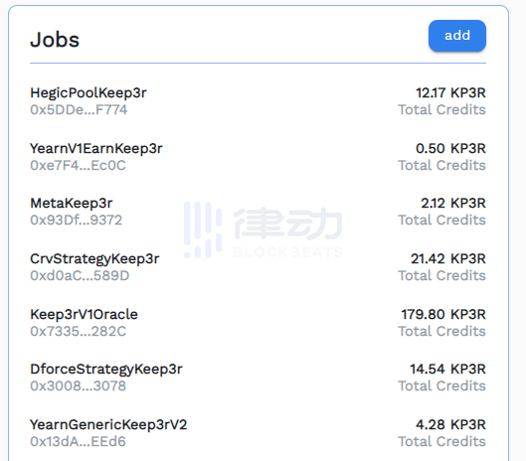Open the MetaKeep3r job
Screen dimensions: 526x461
pyautogui.click(x=72, y=203)
